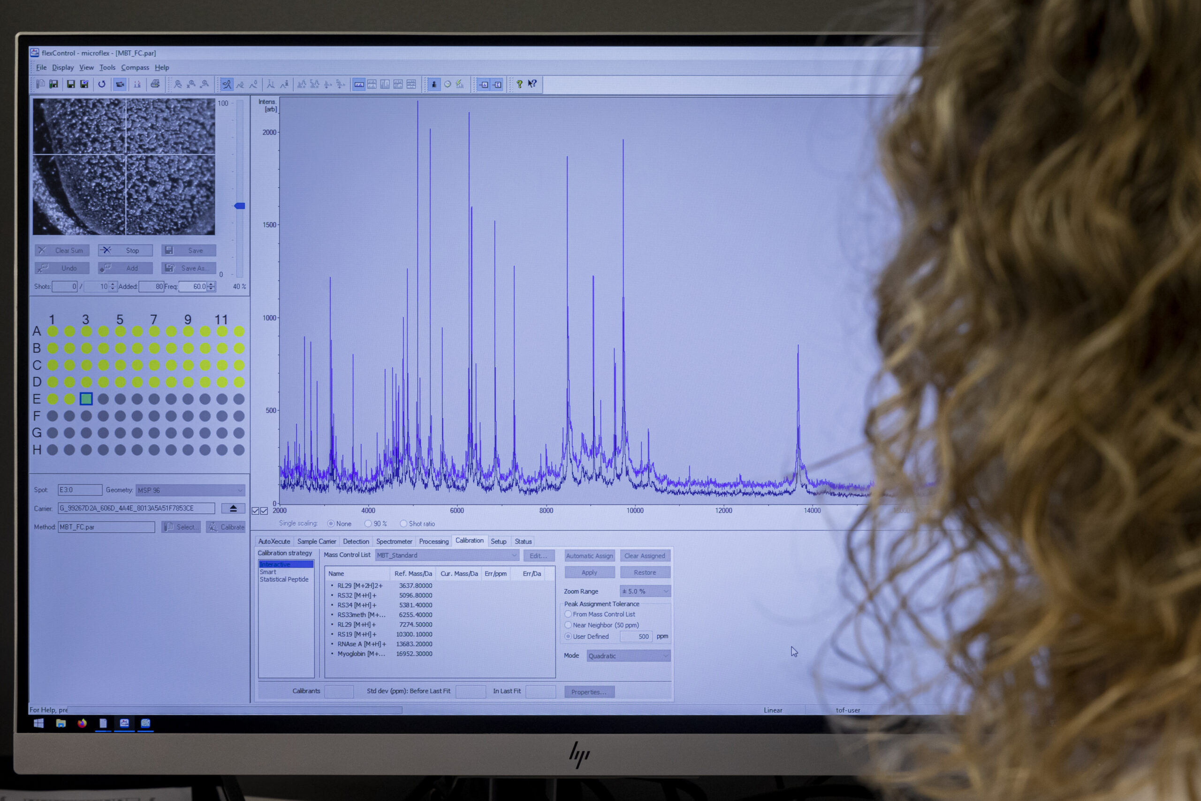Screen dimensions: 1201x801
Task: Click the yellow help question mark icon
Action: 519,84
